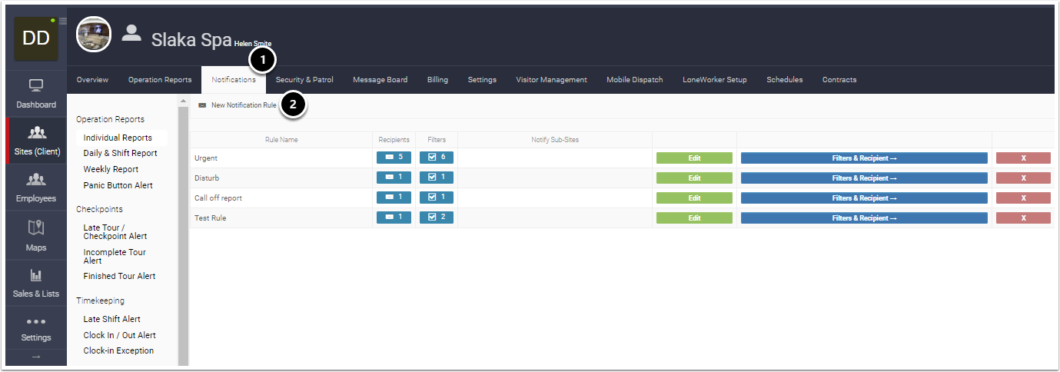Switch to Visitor Management tab
The image size is (1060, 372).
coord(551,80)
